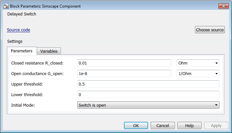Click the Apply button
The width and height of the screenshot is (232, 133).
click(216, 125)
